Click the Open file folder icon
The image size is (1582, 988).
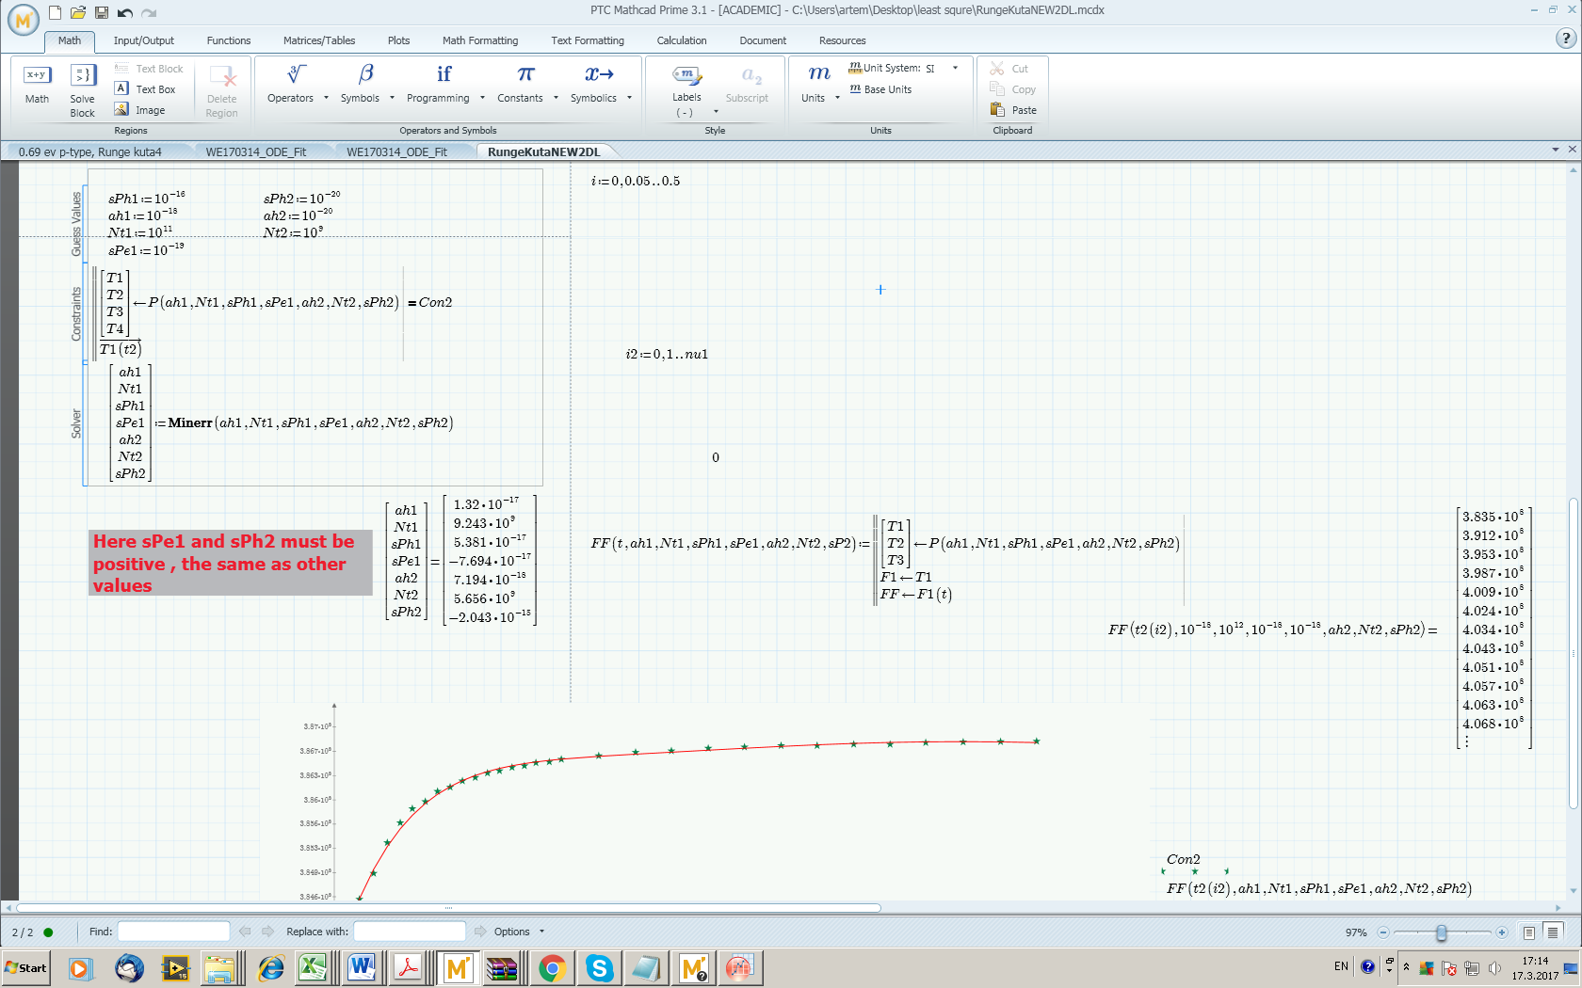tap(78, 12)
